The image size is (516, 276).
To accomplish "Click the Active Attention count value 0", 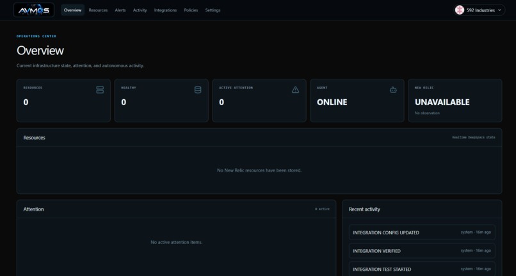I will point(222,102).
